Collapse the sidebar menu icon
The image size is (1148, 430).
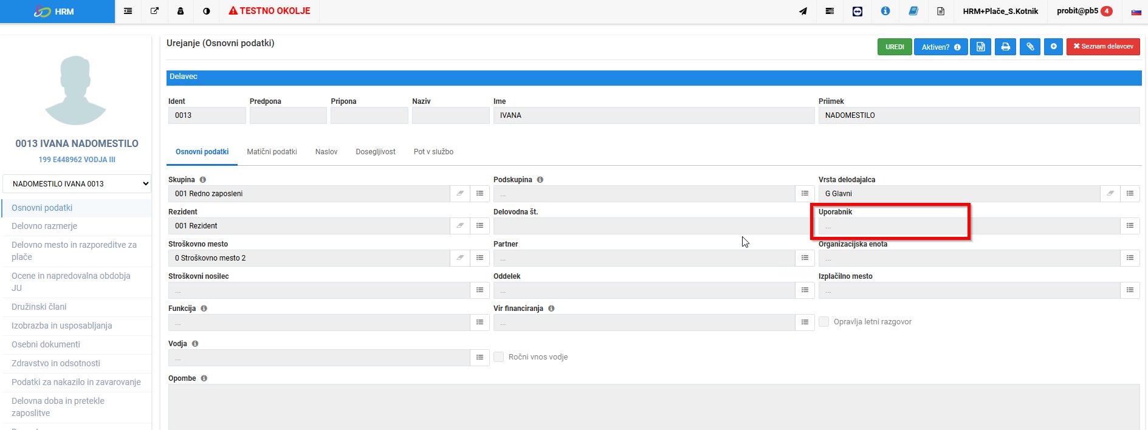coord(128,11)
